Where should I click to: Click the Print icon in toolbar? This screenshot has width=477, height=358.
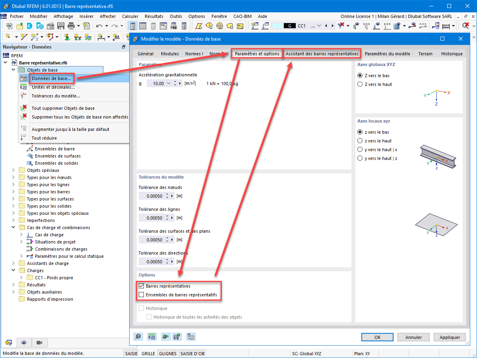coord(71,26)
